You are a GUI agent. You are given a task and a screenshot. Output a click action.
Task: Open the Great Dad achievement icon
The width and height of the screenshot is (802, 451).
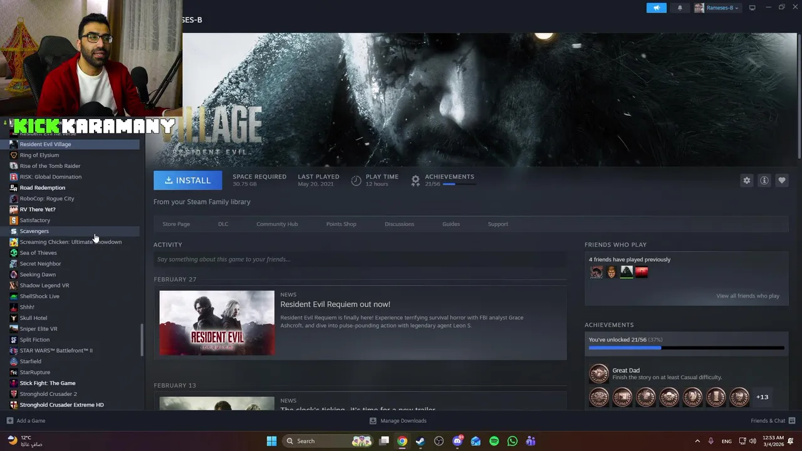click(599, 374)
